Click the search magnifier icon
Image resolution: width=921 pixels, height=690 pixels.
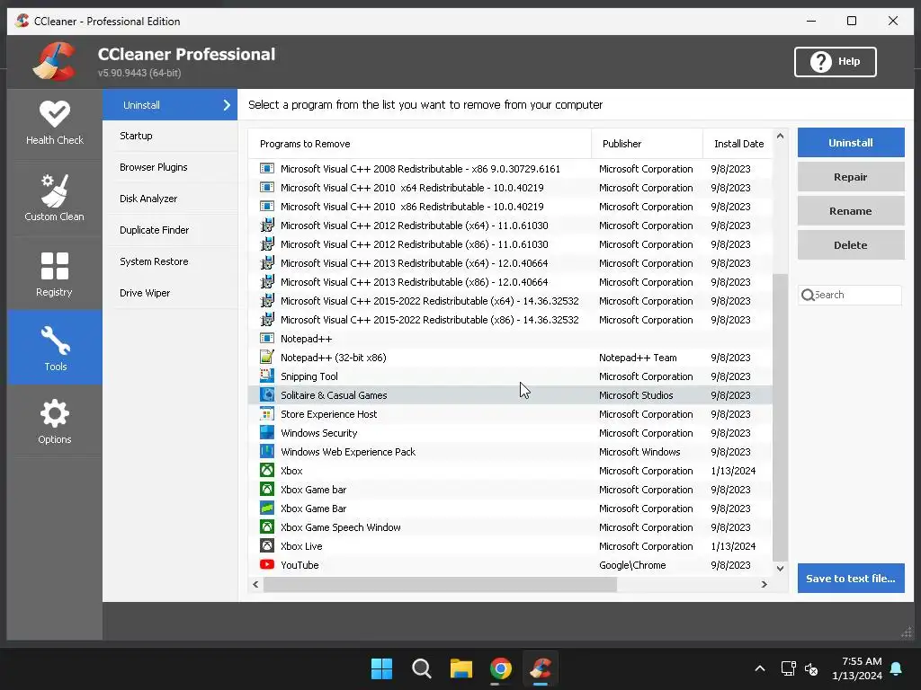(x=808, y=295)
